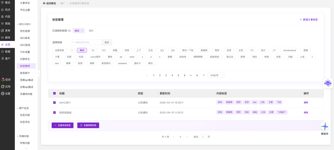Open 优化检测 menu item
The height and width of the screenshot is (150, 334).
(25, 31)
